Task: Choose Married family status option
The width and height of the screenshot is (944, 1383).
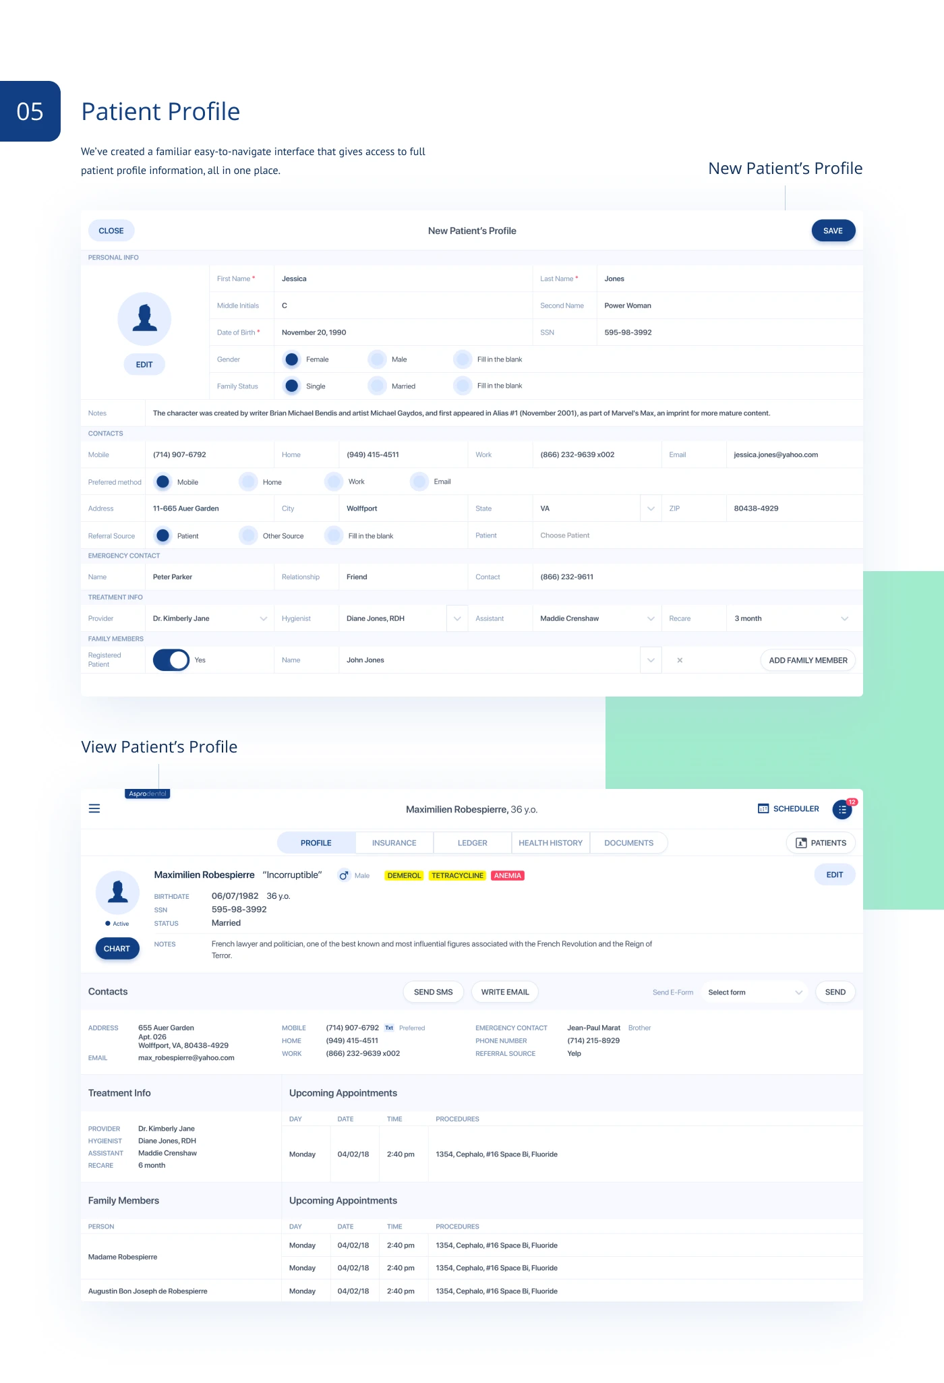Action: [378, 386]
